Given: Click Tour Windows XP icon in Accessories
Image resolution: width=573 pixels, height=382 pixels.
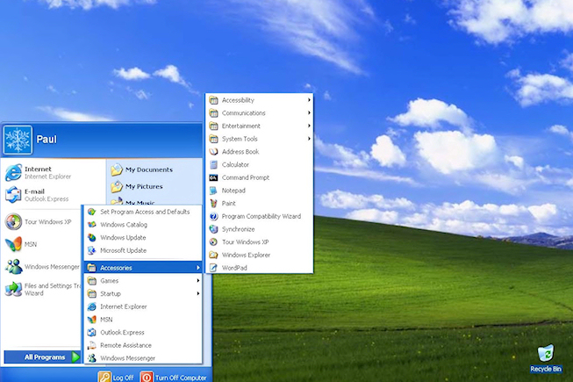Looking at the screenshot, I should click(x=213, y=242).
